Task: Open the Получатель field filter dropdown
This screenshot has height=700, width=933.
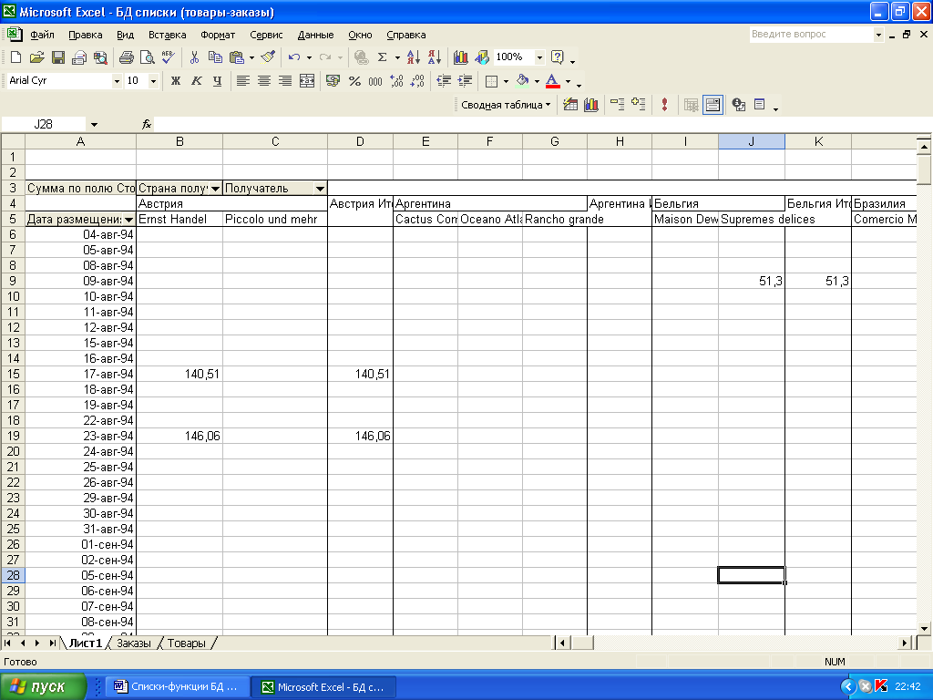Action: pyautogui.click(x=320, y=189)
